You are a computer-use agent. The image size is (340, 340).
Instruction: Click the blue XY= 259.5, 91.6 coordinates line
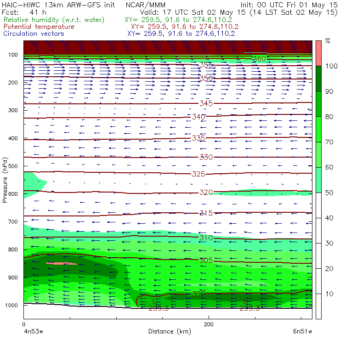(181, 34)
